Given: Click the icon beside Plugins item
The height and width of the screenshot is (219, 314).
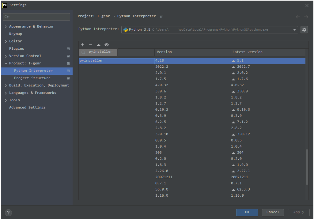Looking at the screenshot, I should click(x=68, y=49).
